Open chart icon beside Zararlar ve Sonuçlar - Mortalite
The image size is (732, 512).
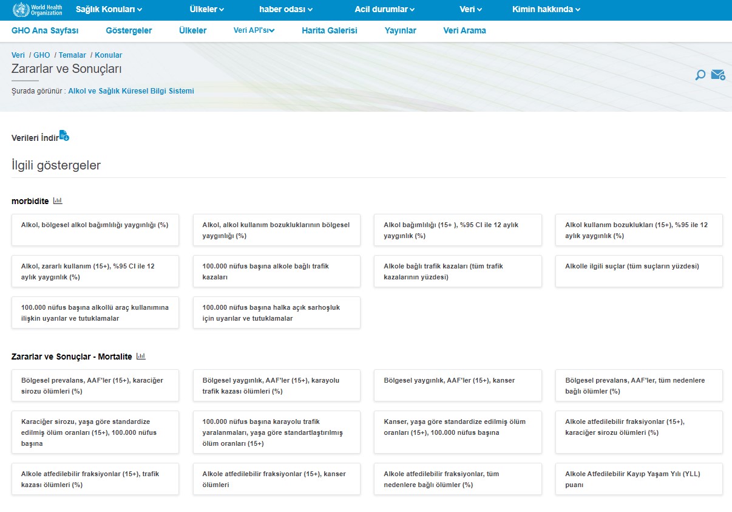pos(141,357)
